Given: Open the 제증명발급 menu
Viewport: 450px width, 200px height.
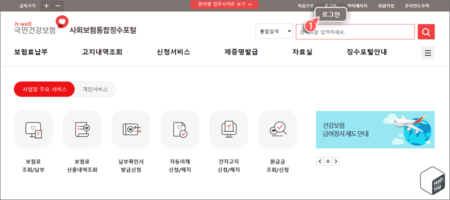Looking at the screenshot, I should pyautogui.click(x=241, y=52).
